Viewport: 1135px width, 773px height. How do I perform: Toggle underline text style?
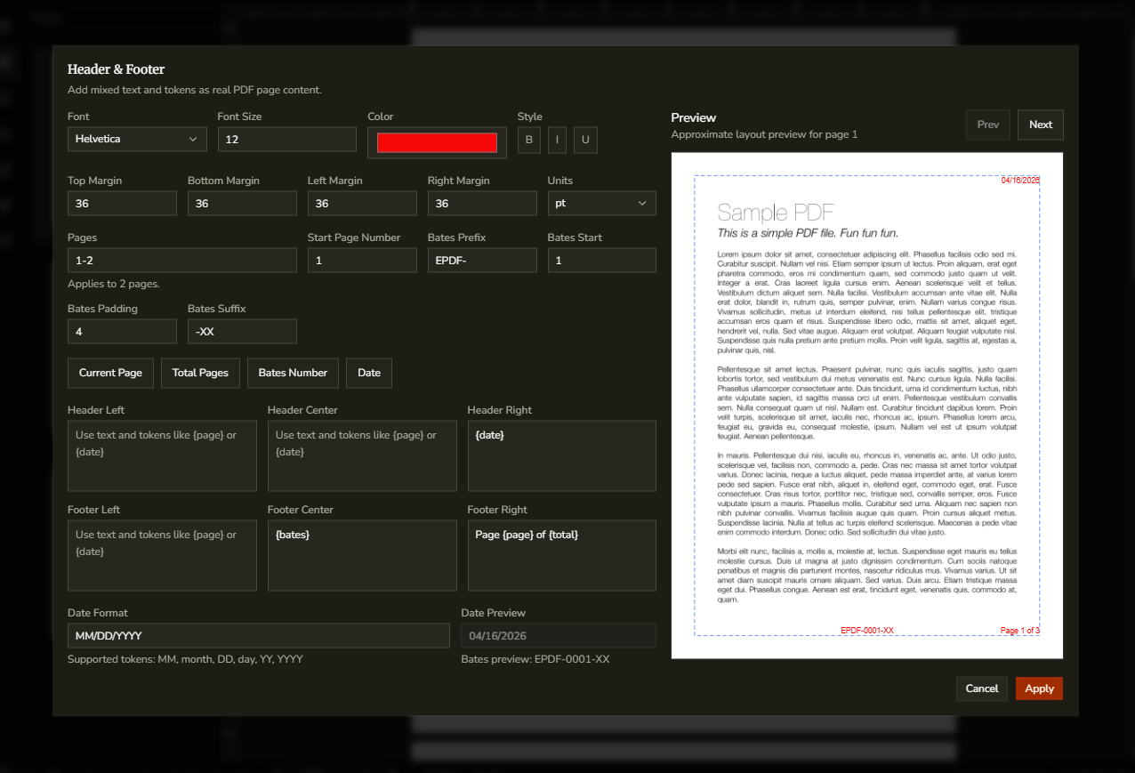pos(585,140)
